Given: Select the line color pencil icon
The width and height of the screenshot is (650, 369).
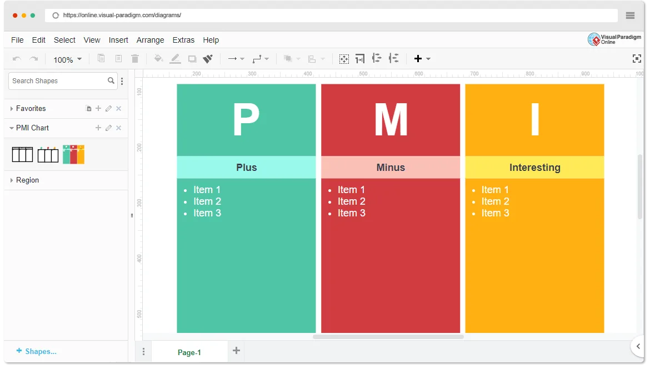Looking at the screenshot, I should (x=176, y=59).
